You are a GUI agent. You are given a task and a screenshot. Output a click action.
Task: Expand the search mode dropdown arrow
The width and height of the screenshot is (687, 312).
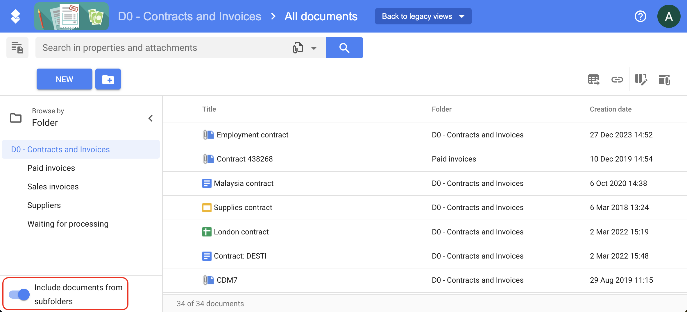314,48
